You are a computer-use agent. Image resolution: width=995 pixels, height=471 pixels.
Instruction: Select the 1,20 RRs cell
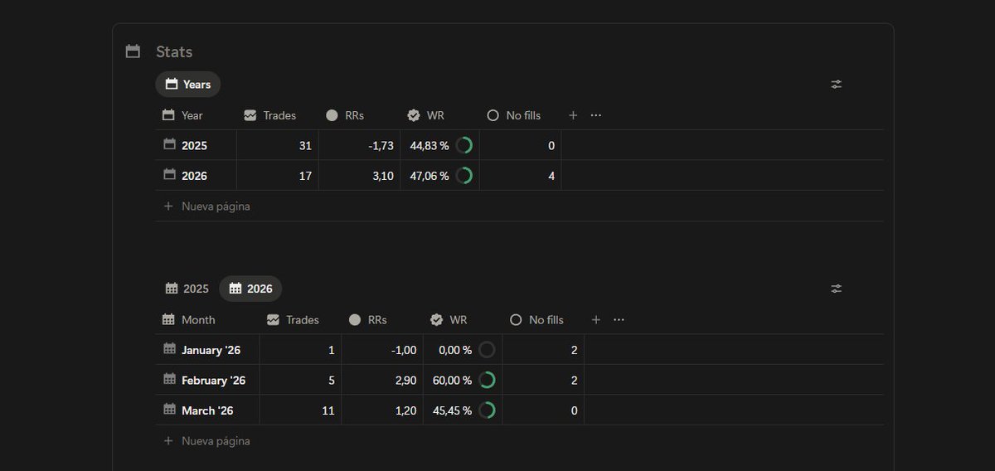coord(382,410)
